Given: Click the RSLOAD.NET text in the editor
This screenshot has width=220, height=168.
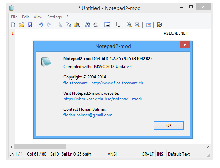Looking at the screenshot, I should click(176, 33).
